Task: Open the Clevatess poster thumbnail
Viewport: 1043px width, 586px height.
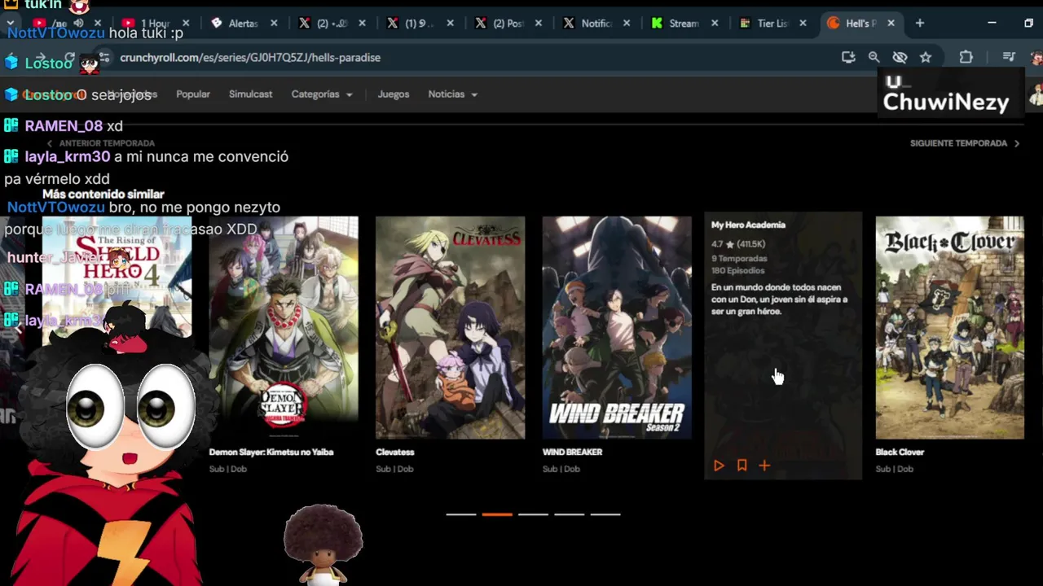Action: click(x=450, y=327)
